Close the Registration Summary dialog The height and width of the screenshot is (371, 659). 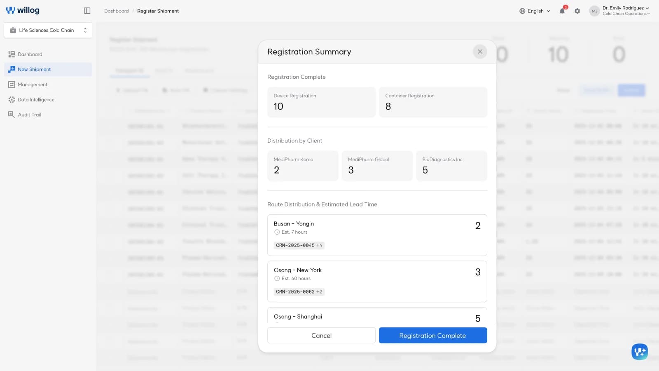tap(480, 52)
